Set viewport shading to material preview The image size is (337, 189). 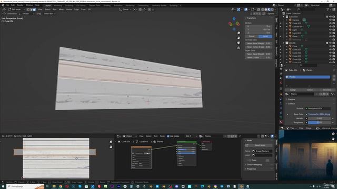[269, 9]
